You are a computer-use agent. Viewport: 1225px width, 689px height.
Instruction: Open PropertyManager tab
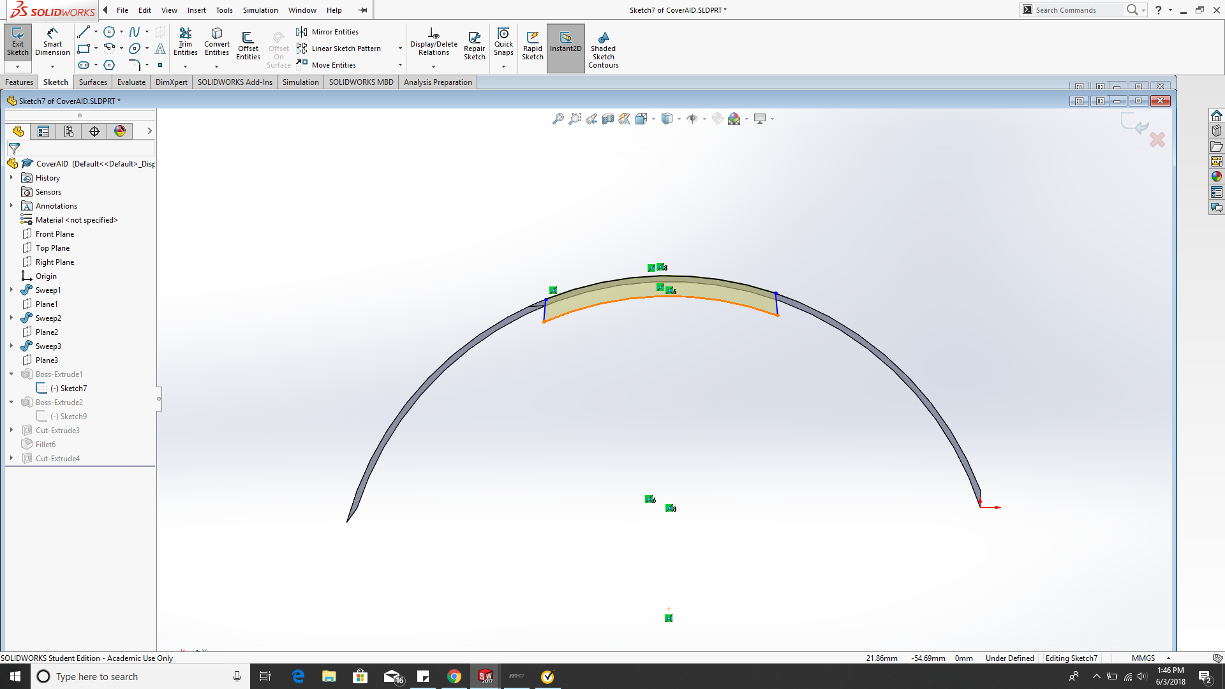click(43, 131)
